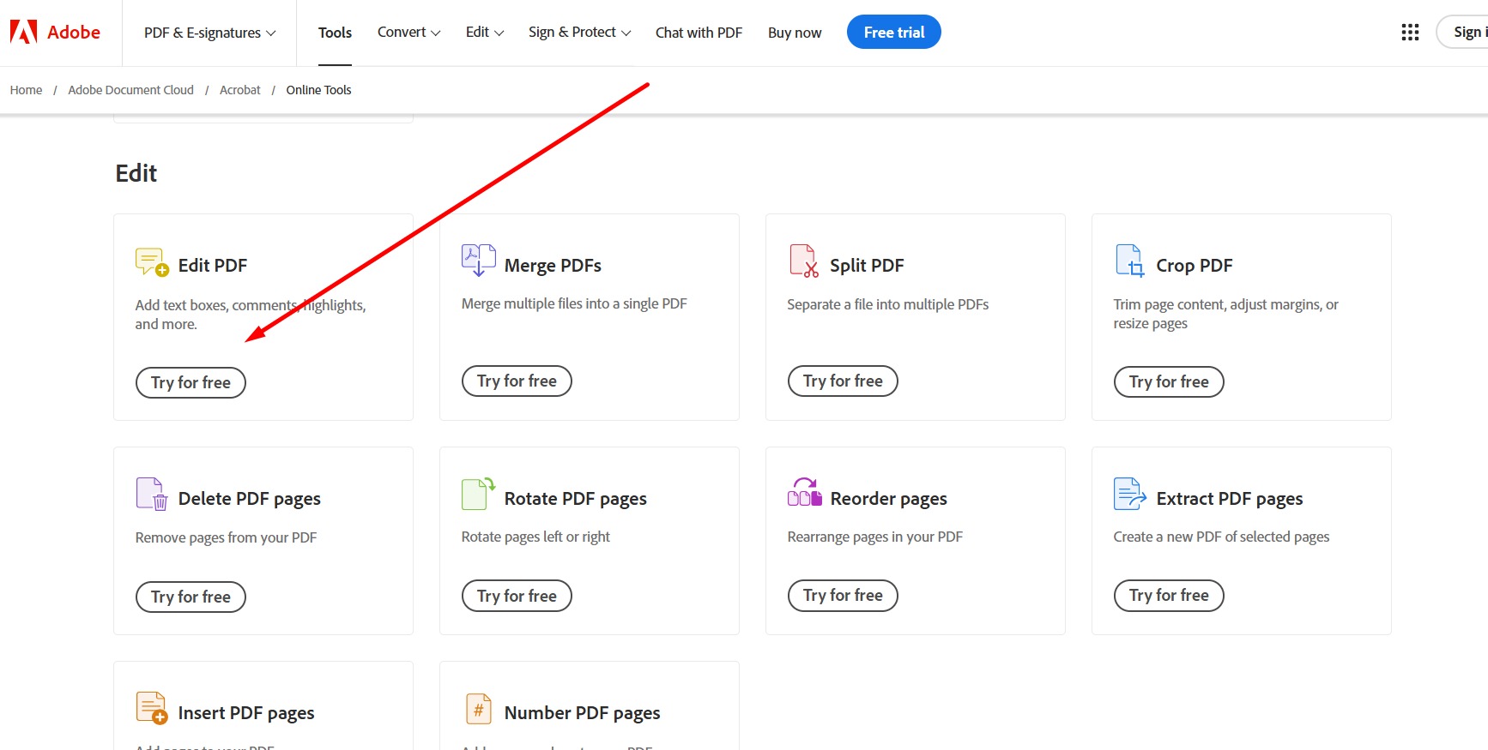
Task: Click 'Trim page content, adjust margins' description
Action: pos(1225,314)
